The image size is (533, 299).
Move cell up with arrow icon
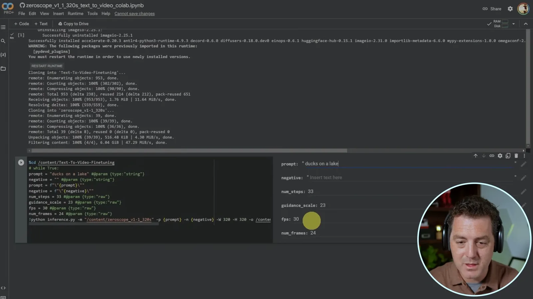click(475, 155)
